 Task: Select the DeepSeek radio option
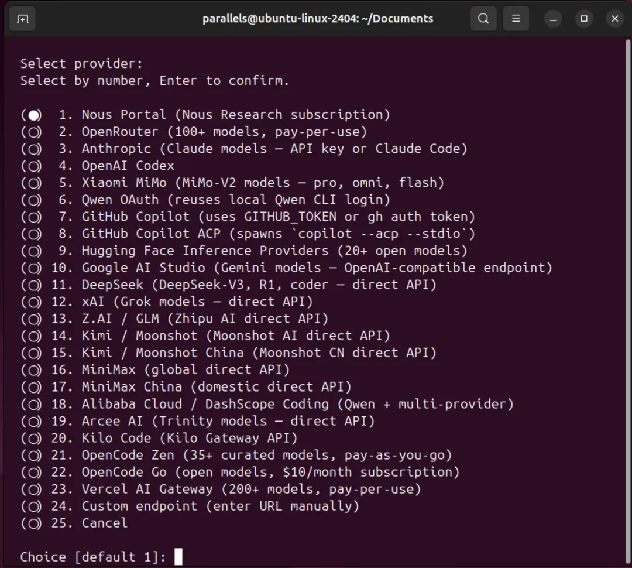pyautogui.click(x=34, y=285)
